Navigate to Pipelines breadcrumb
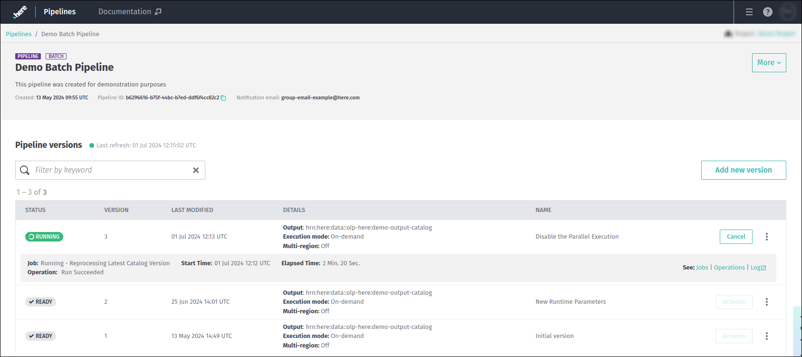Screen dimensions: 802x357 tap(19, 34)
